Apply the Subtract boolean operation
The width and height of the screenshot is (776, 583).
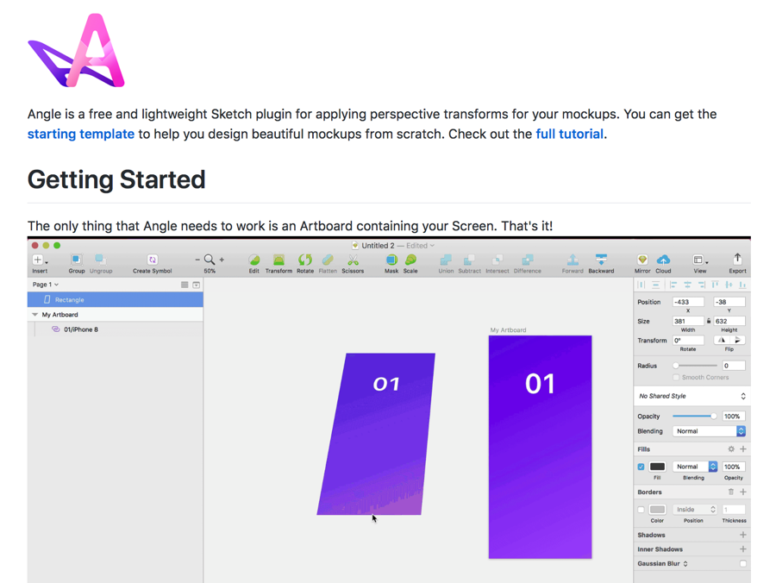pos(469,260)
